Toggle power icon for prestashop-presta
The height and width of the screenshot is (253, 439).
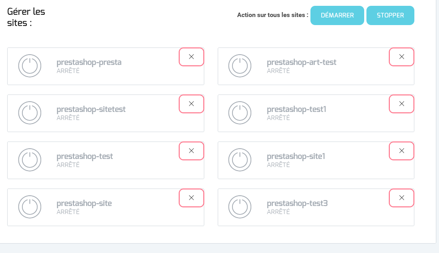point(30,66)
